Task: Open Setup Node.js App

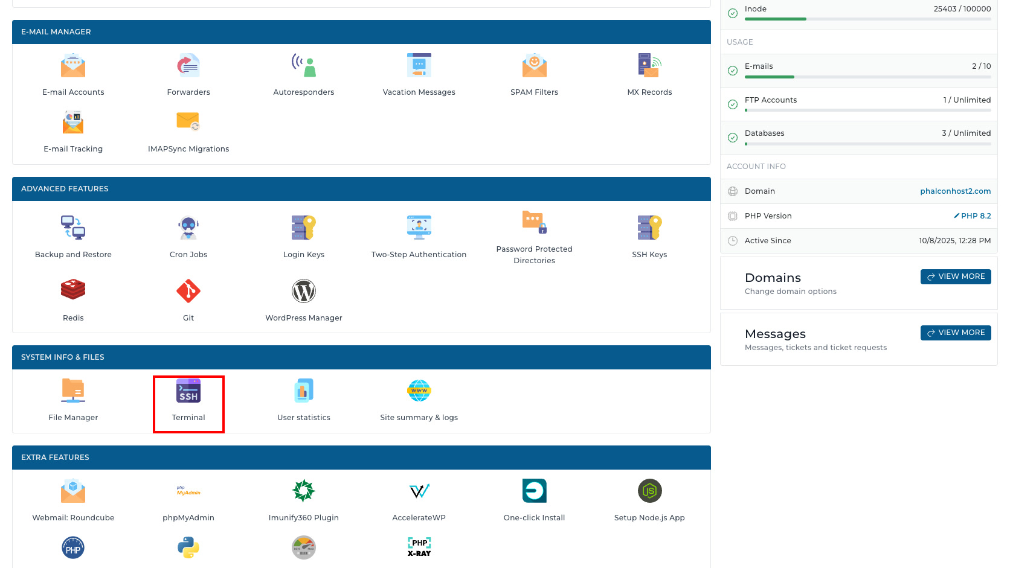Action: tap(649, 501)
